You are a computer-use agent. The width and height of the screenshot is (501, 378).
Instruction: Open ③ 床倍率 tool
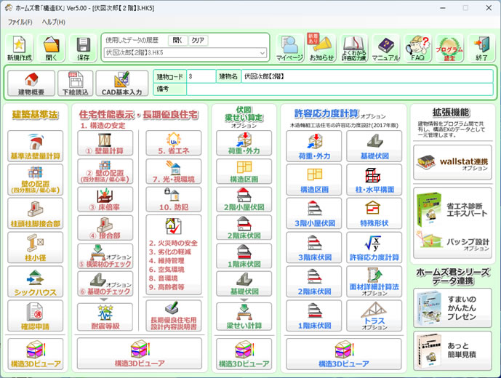pyautogui.click(x=105, y=200)
